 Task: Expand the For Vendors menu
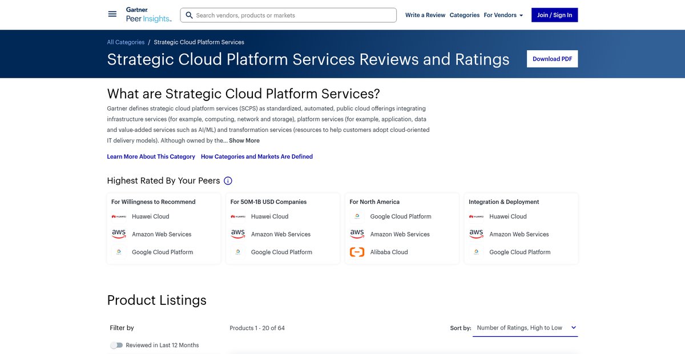[x=503, y=15]
